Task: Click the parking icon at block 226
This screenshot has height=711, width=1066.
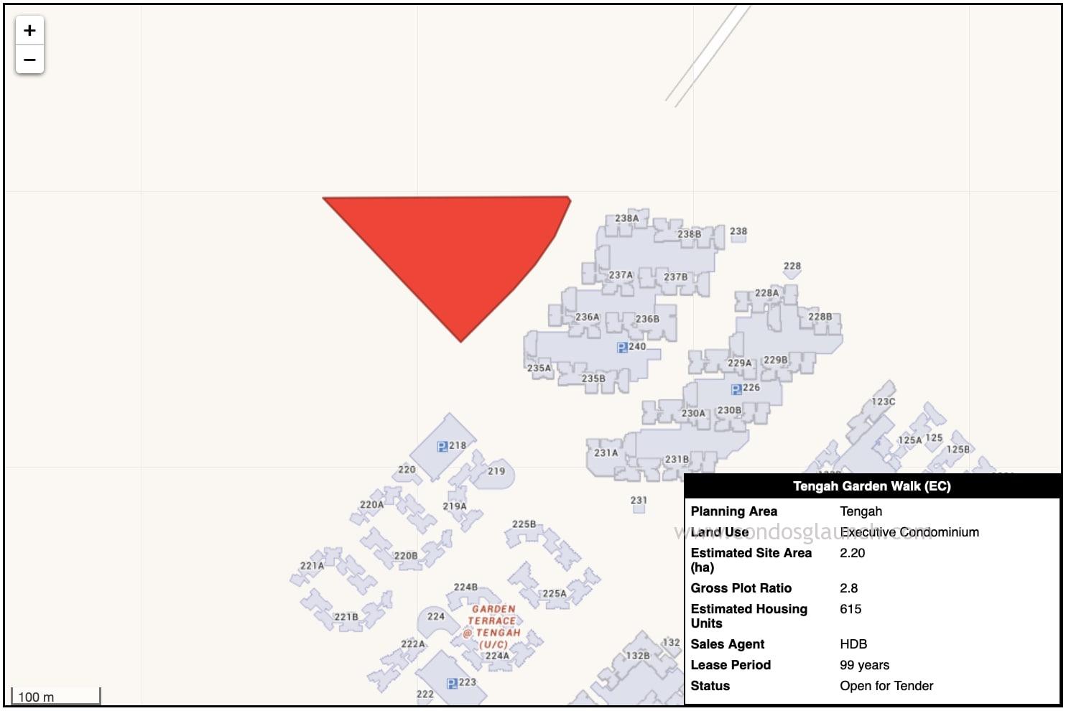Action: tap(736, 389)
